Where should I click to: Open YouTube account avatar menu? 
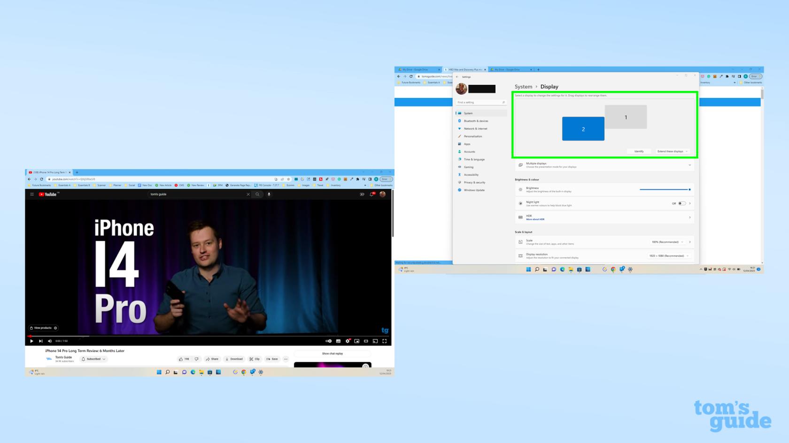tap(383, 194)
